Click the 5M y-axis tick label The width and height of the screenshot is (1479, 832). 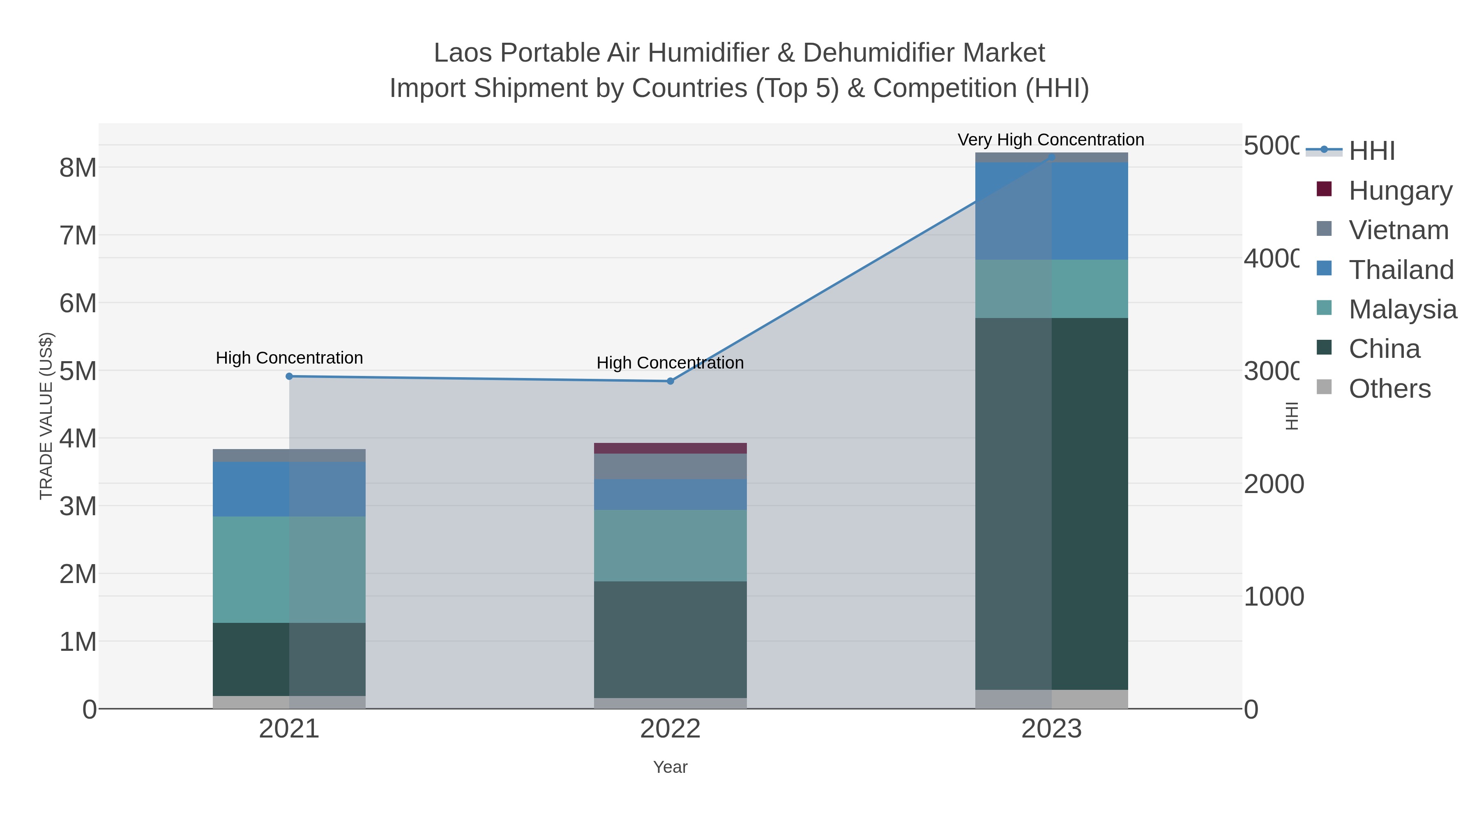coord(78,371)
